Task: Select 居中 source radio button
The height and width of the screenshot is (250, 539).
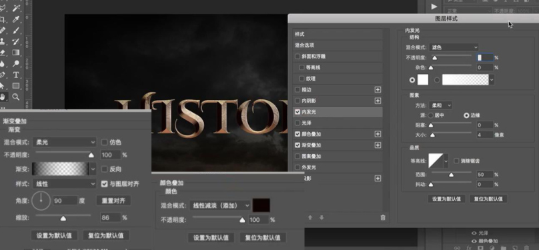Action: pos(431,115)
